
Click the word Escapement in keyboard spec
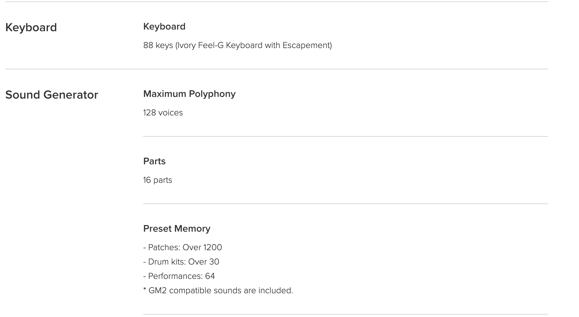pos(306,45)
